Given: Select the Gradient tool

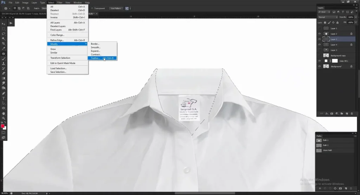Looking at the screenshot, I should click(x=4, y=78).
